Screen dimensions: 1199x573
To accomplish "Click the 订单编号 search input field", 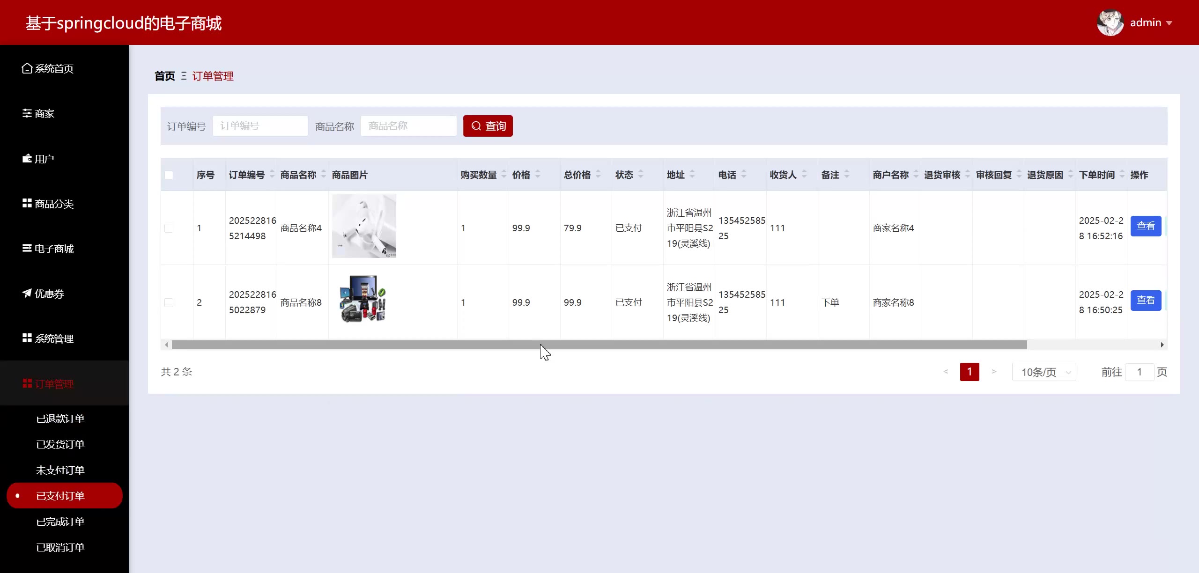I will click(260, 126).
